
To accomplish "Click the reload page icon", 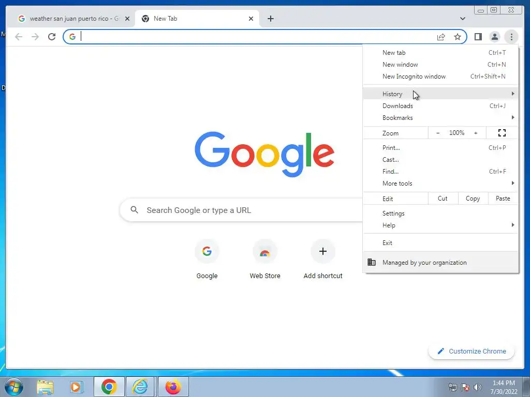I will pyautogui.click(x=52, y=37).
